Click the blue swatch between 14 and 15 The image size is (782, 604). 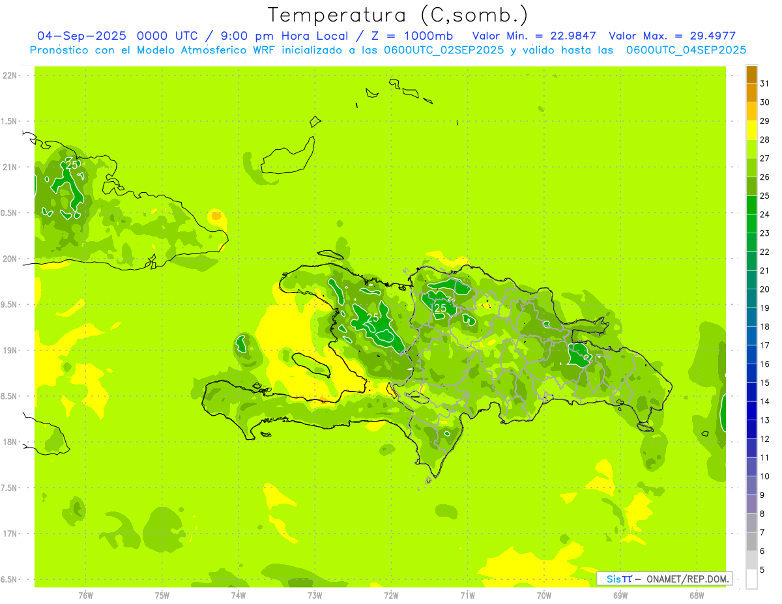pos(751,392)
